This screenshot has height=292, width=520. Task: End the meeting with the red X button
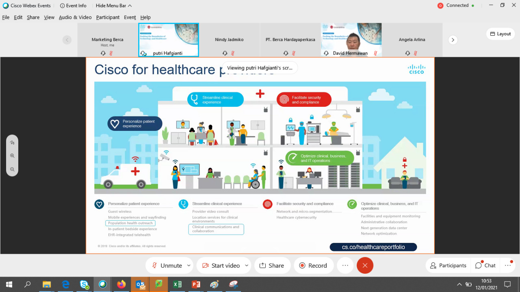click(x=365, y=266)
